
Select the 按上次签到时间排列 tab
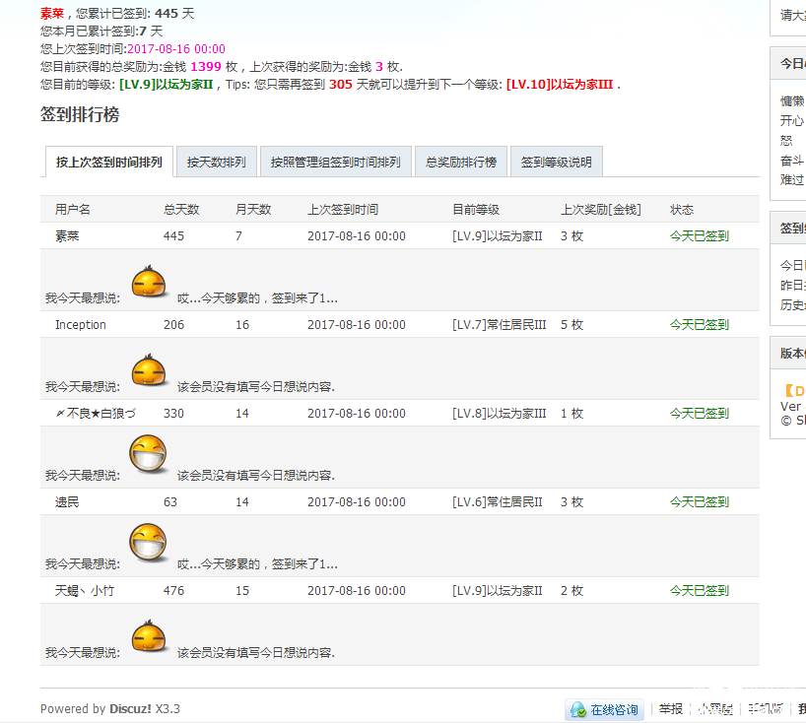tap(108, 163)
